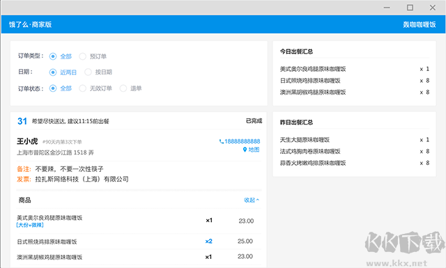Click the phone icon beside 18888888888
The height and width of the screenshot is (268, 446).
pos(222,141)
